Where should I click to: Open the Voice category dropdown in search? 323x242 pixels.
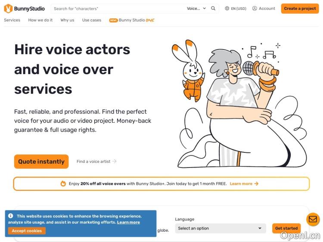(196, 8)
